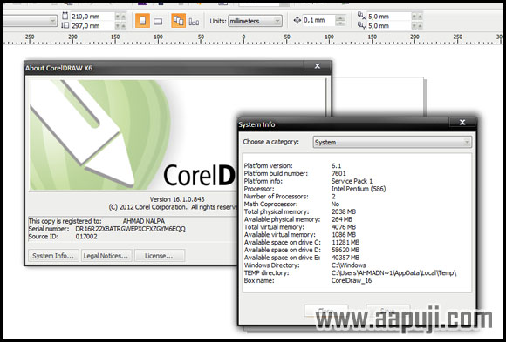This screenshot has height=342, width=506.
Task: Click the License button in About dialog
Action: click(160, 256)
